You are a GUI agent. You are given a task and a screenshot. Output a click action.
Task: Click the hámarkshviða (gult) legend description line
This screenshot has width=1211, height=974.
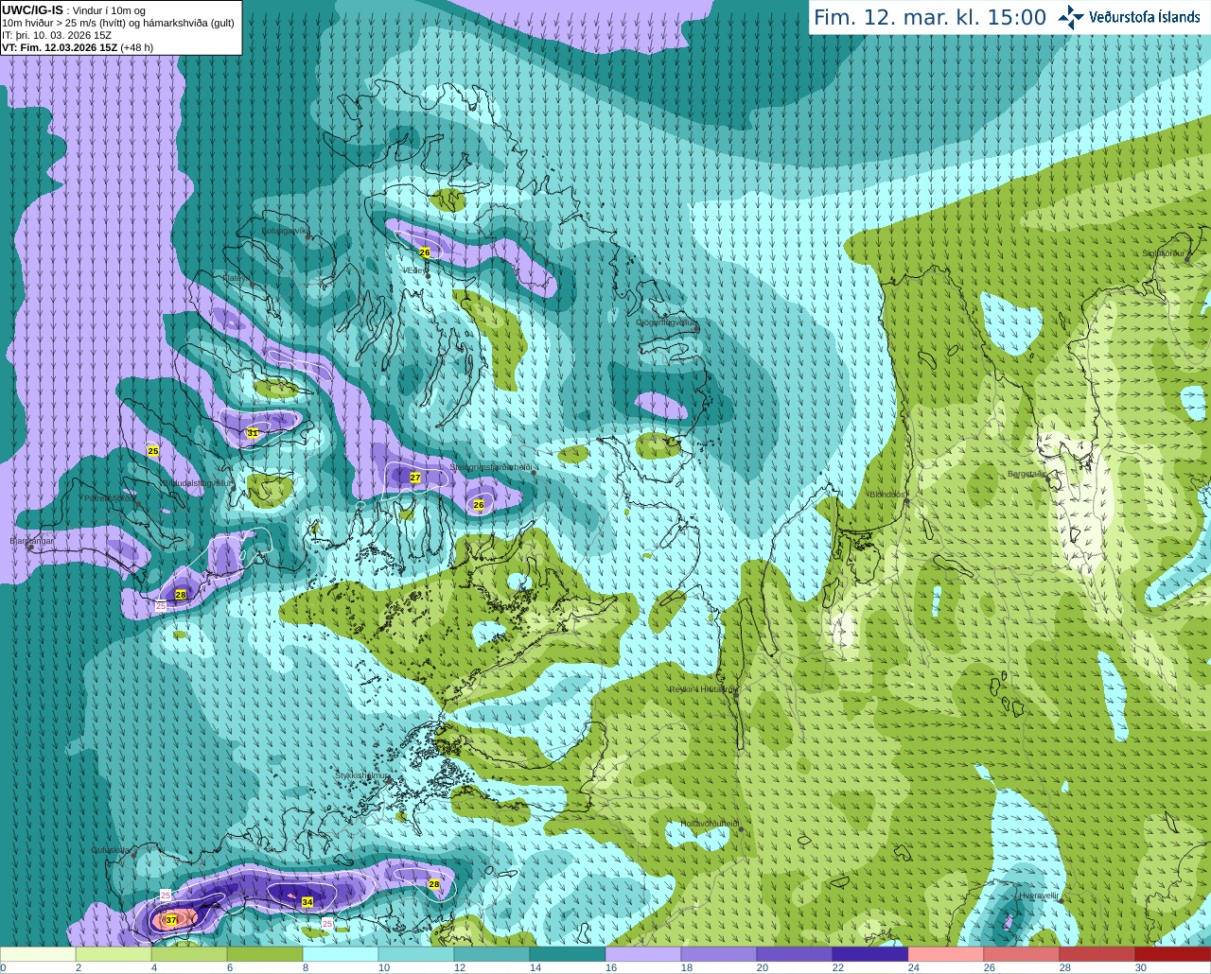click(118, 23)
